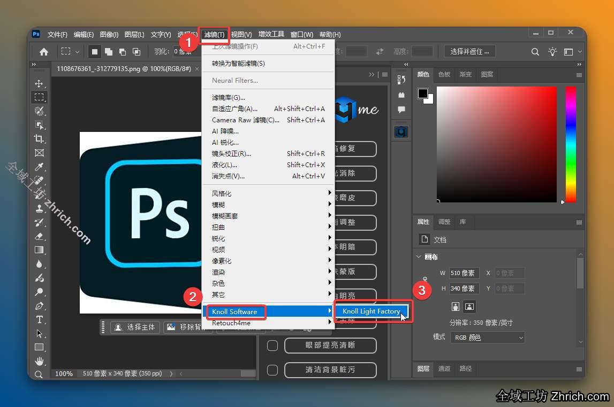Select the Path Selection tool
The height and width of the screenshot is (407, 614).
click(39, 334)
